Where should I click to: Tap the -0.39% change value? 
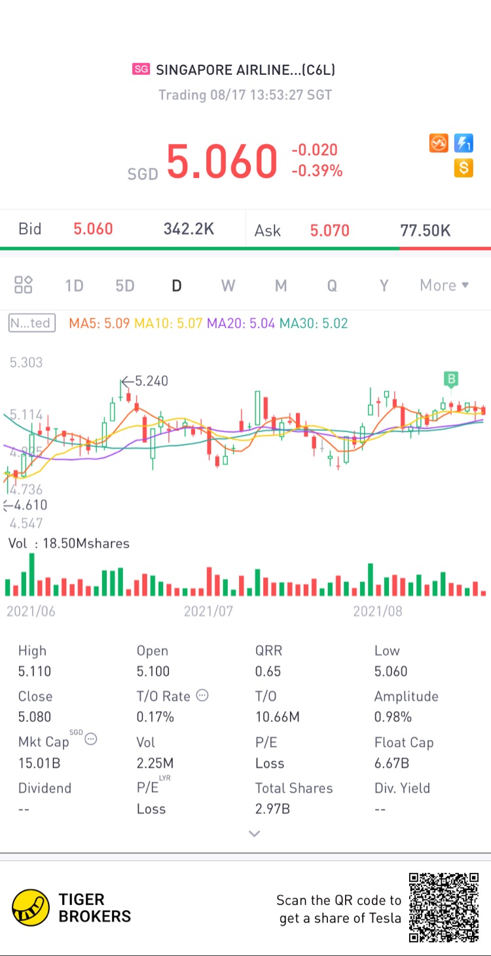[317, 171]
